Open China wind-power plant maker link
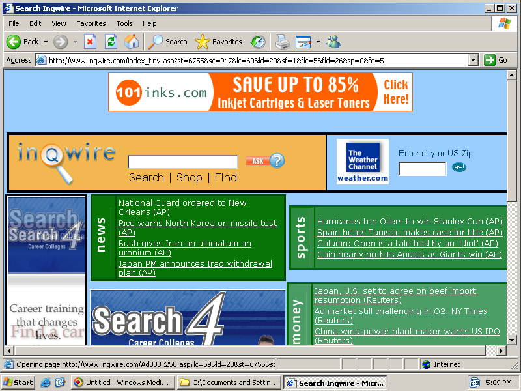Screen dimensions: 521x391 (x=407, y=336)
